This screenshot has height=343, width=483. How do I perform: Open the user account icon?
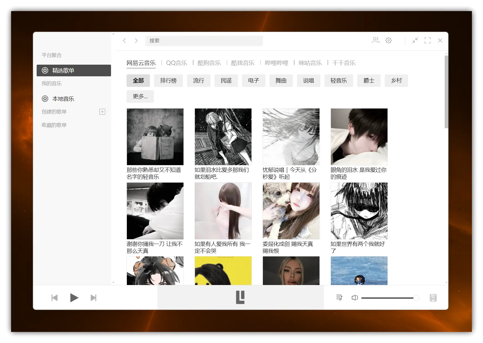376,41
